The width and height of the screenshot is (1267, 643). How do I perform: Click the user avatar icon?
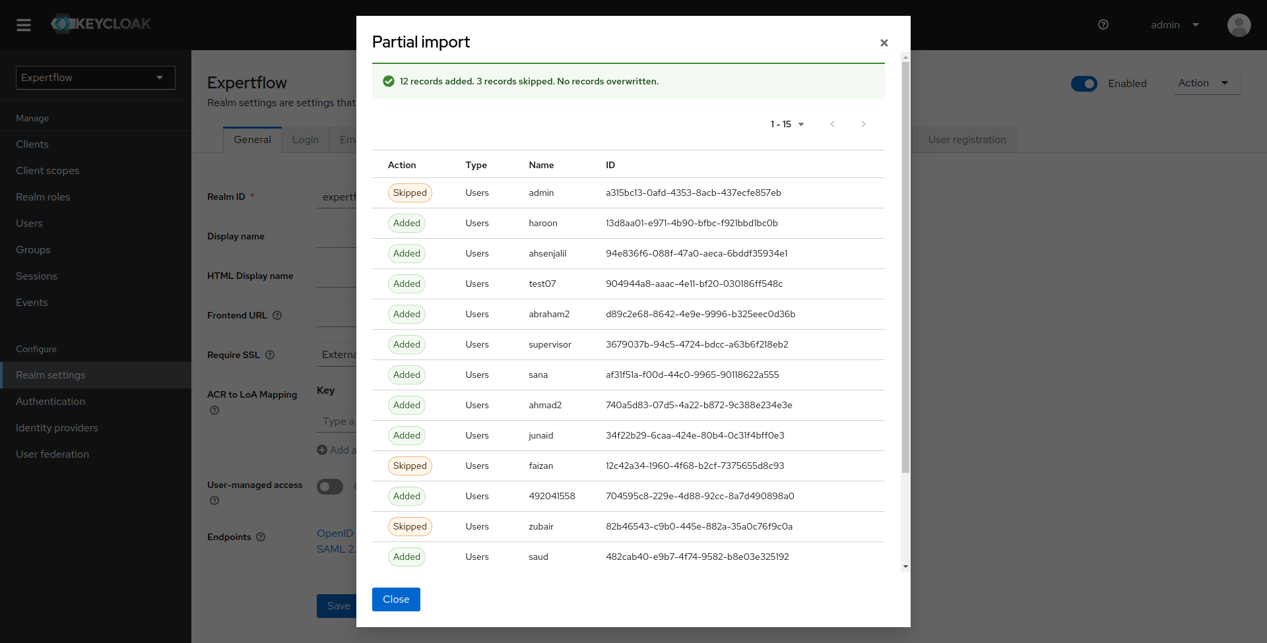click(x=1239, y=25)
